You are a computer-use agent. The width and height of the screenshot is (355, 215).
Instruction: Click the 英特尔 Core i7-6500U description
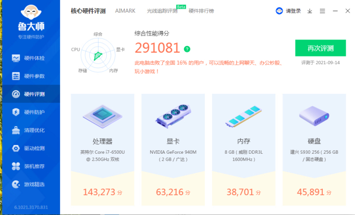102,156
